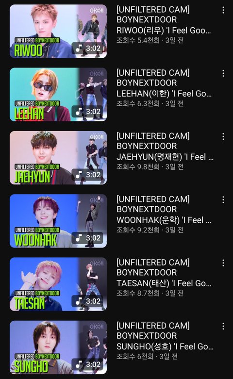The width and height of the screenshot is (233, 379).
Task: Select the TAESAN(태산) video title
Action: pyautogui.click(x=164, y=273)
